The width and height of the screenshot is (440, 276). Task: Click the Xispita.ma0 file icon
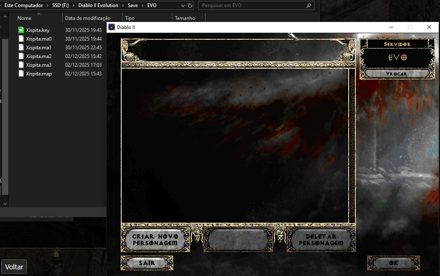(x=21, y=39)
